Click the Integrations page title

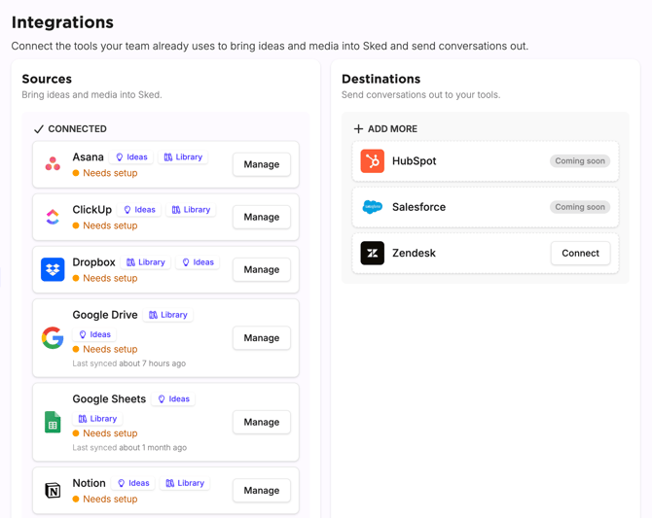[x=62, y=22]
